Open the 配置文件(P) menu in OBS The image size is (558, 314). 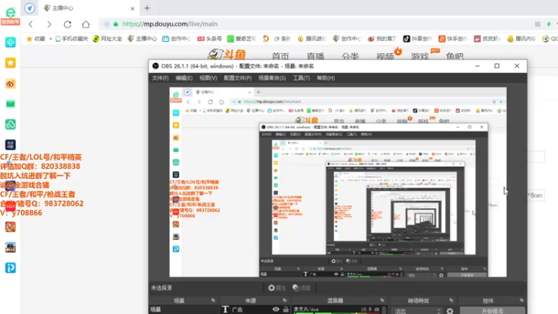237,78
